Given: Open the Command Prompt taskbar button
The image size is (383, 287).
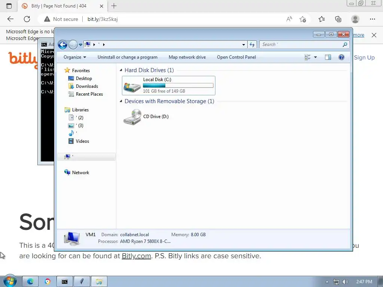Looking at the screenshot, I should click(64, 281).
